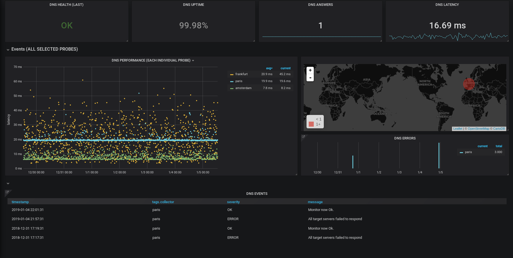Open the Leaflet attribution link
513x258 pixels.
coord(458,129)
